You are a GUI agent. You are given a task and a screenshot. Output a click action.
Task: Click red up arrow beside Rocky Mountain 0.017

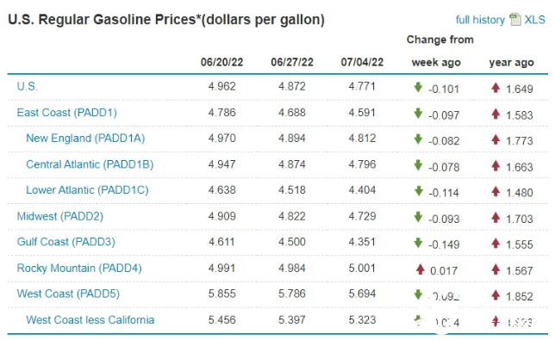tap(421, 269)
